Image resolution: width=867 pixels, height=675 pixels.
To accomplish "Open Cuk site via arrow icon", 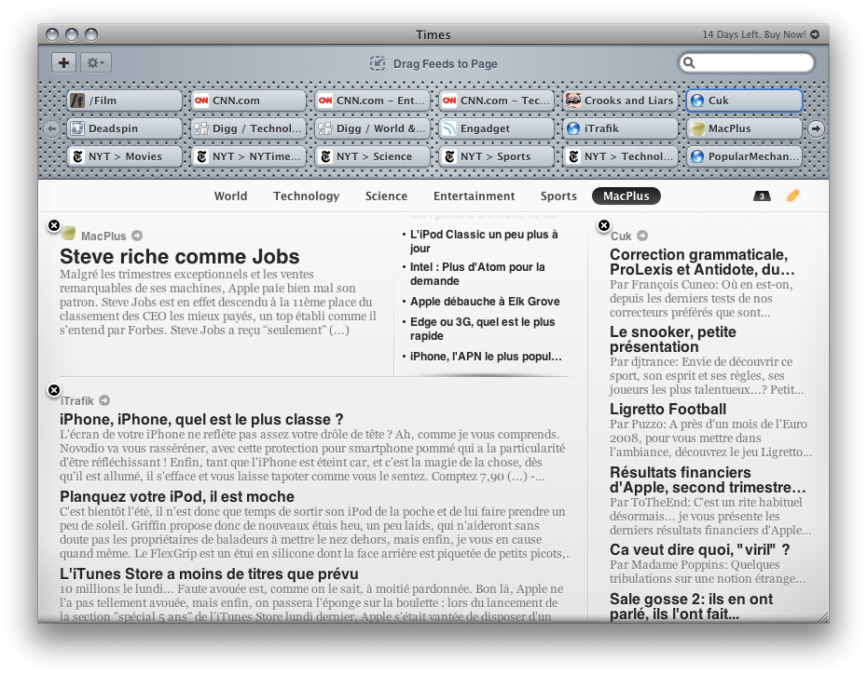I will coord(642,236).
